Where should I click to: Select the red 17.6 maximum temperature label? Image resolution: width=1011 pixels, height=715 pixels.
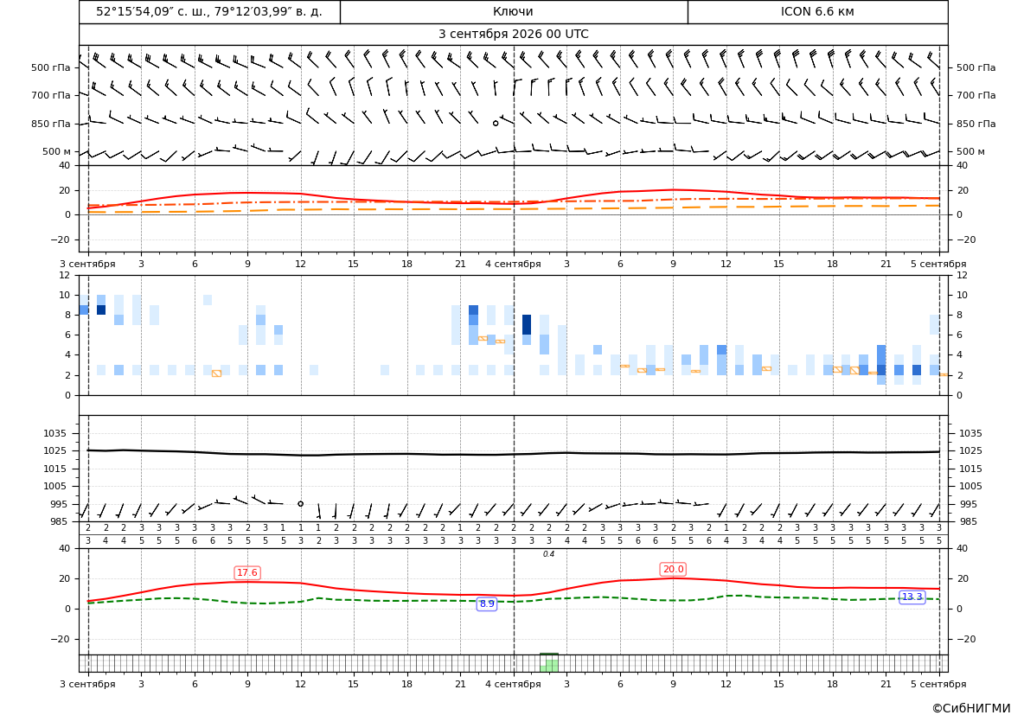247,572
